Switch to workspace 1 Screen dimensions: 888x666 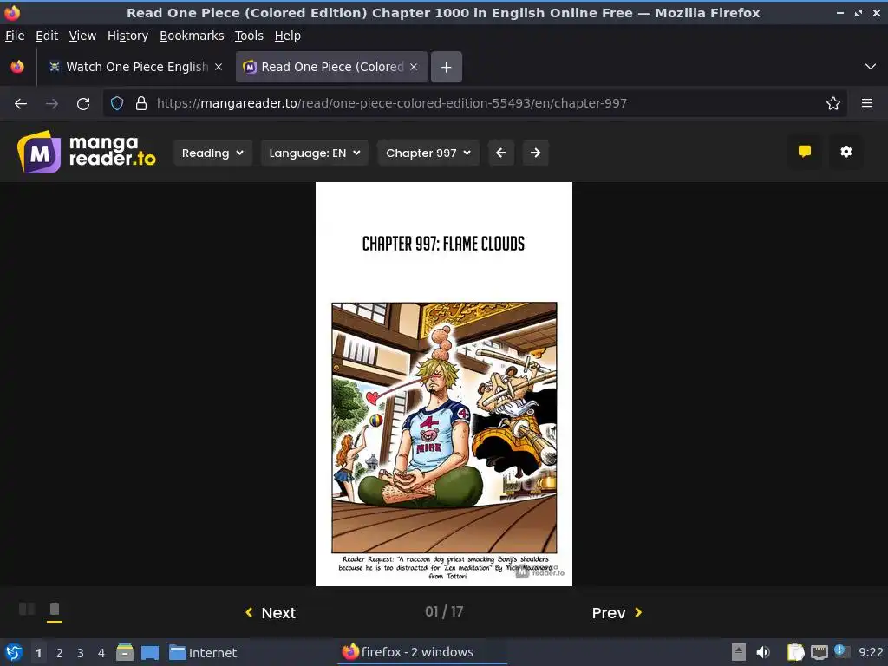(x=38, y=653)
